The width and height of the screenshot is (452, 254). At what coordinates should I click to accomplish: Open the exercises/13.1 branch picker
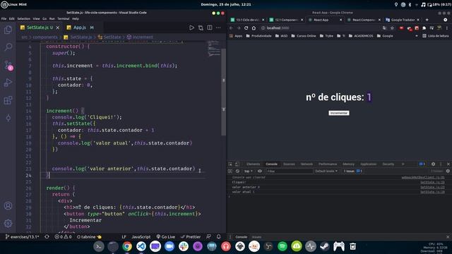point(22,237)
